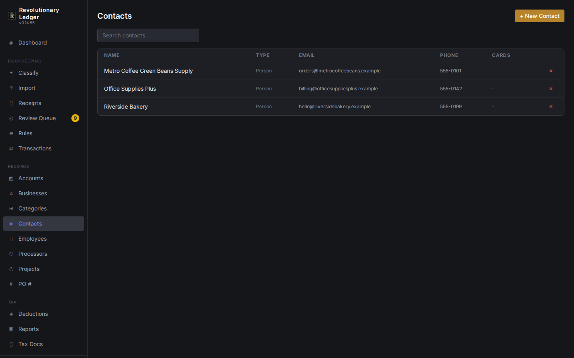This screenshot has width=574, height=358.
Task: Click the Revolutionary Ledger app title
Action: 39,14
